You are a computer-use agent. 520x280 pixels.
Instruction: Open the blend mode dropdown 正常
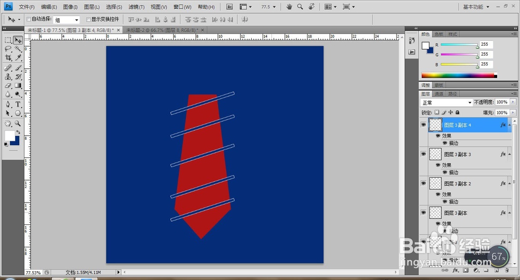click(x=446, y=102)
